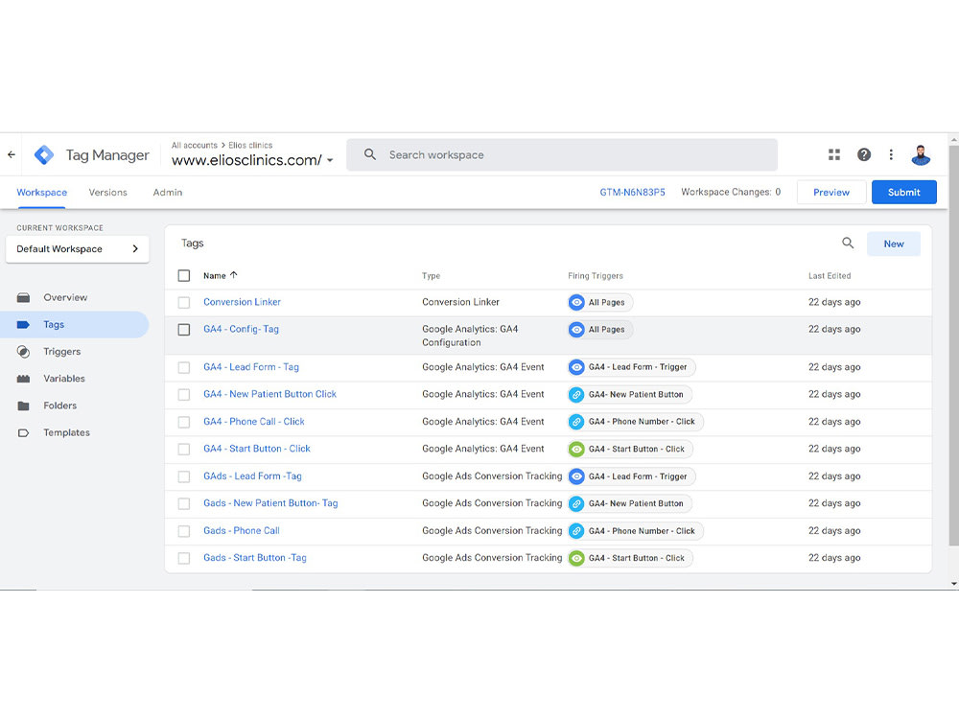Open Folders in the sidebar

tap(59, 406)
